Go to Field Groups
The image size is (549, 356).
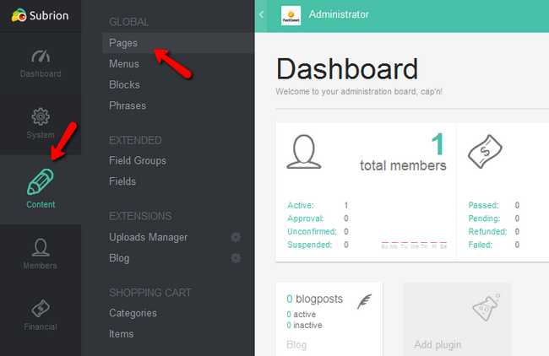coord(138,160)
